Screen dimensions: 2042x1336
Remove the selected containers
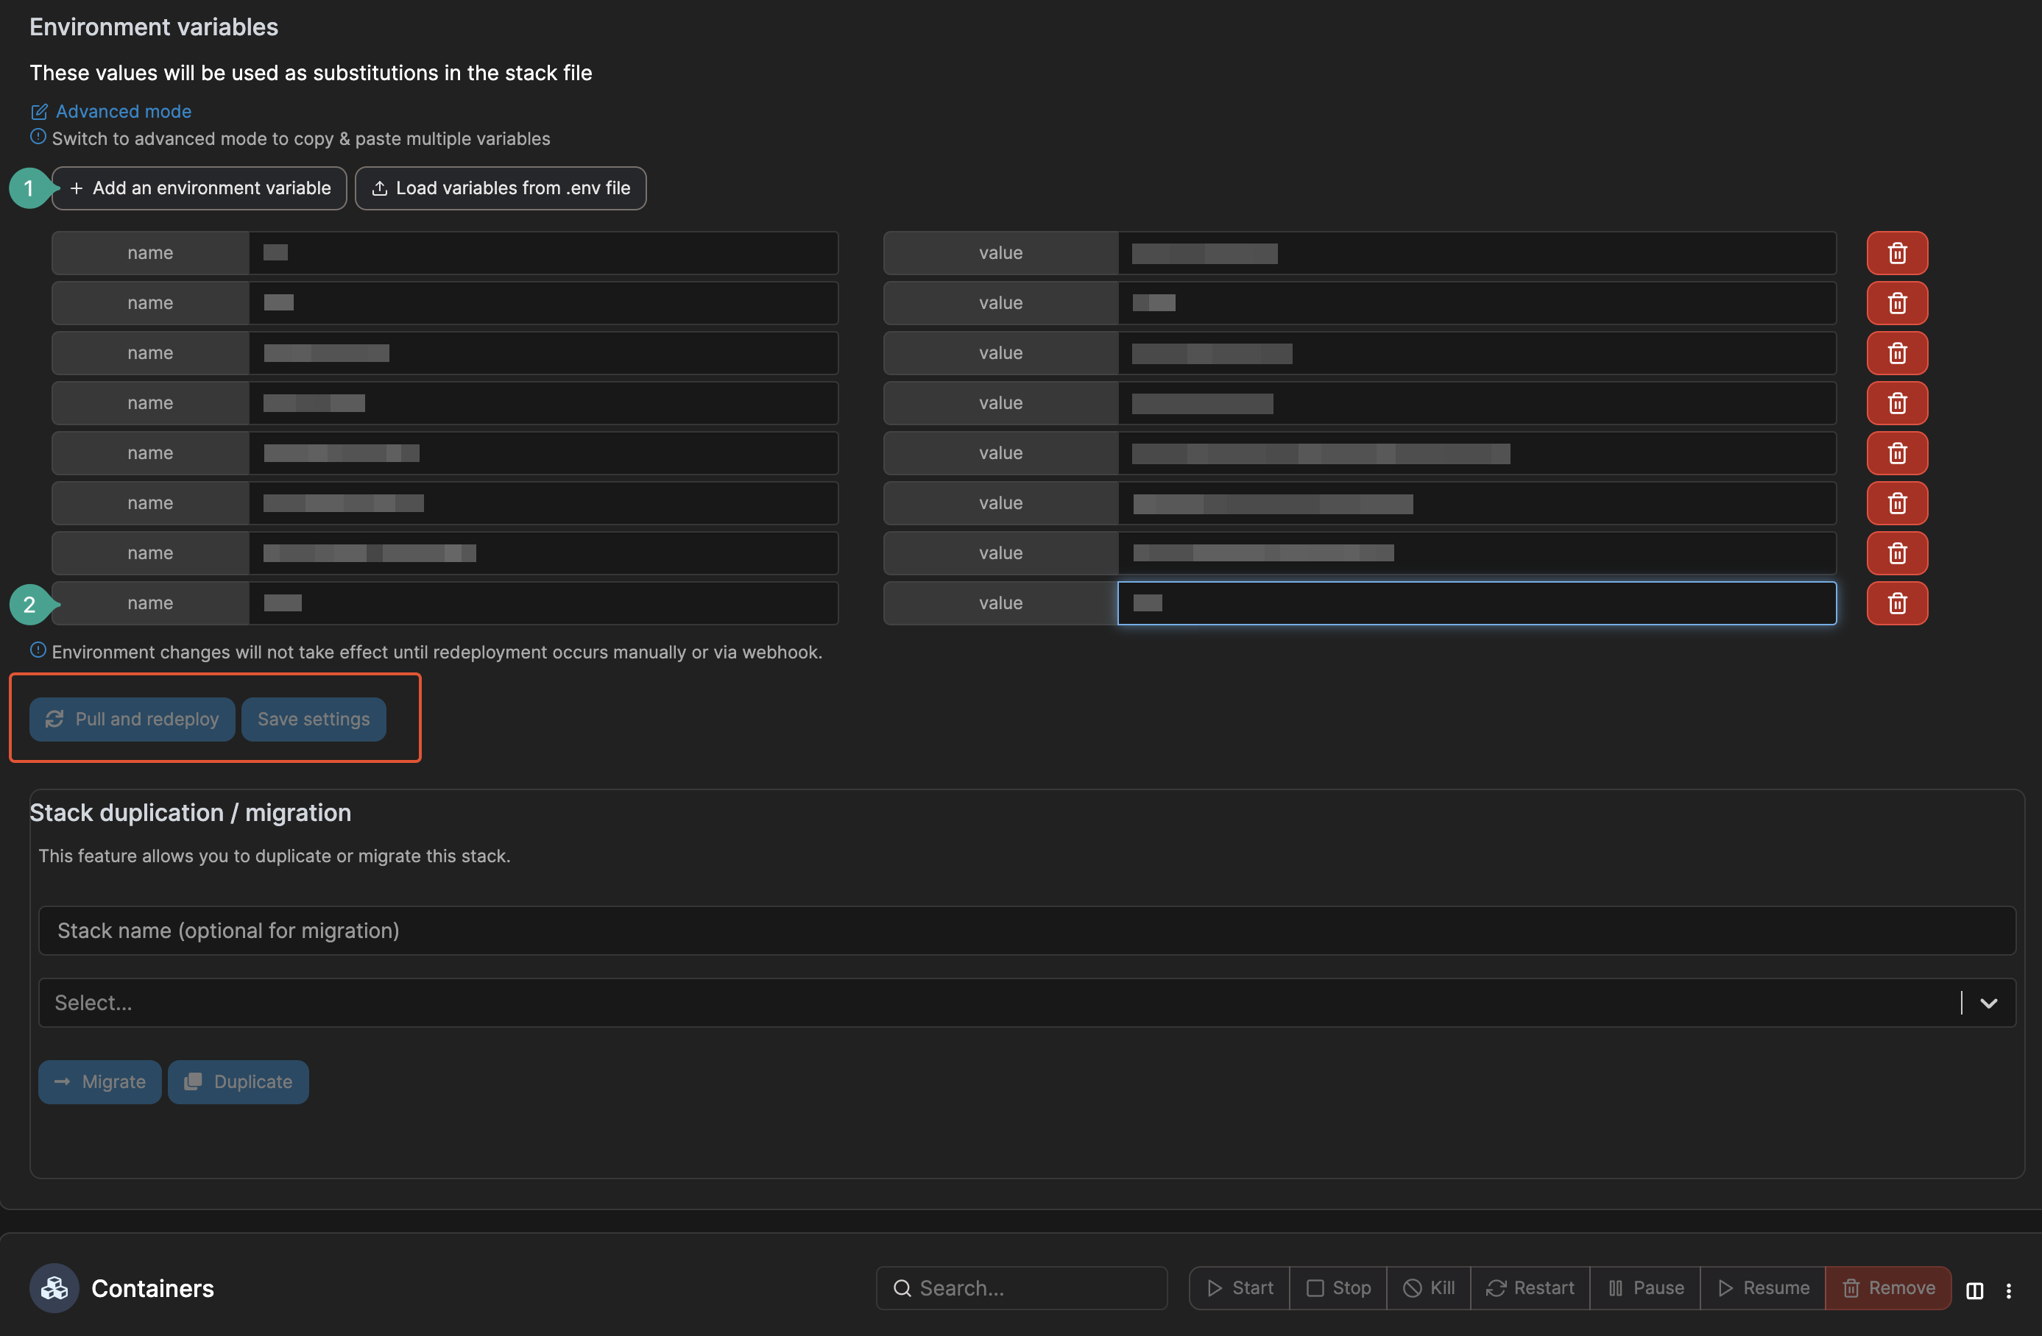(1887, 1288)
